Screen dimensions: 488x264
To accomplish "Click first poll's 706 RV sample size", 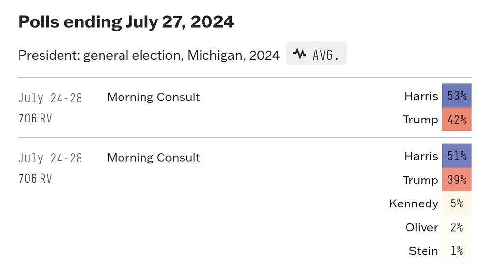I will (35, 118).
